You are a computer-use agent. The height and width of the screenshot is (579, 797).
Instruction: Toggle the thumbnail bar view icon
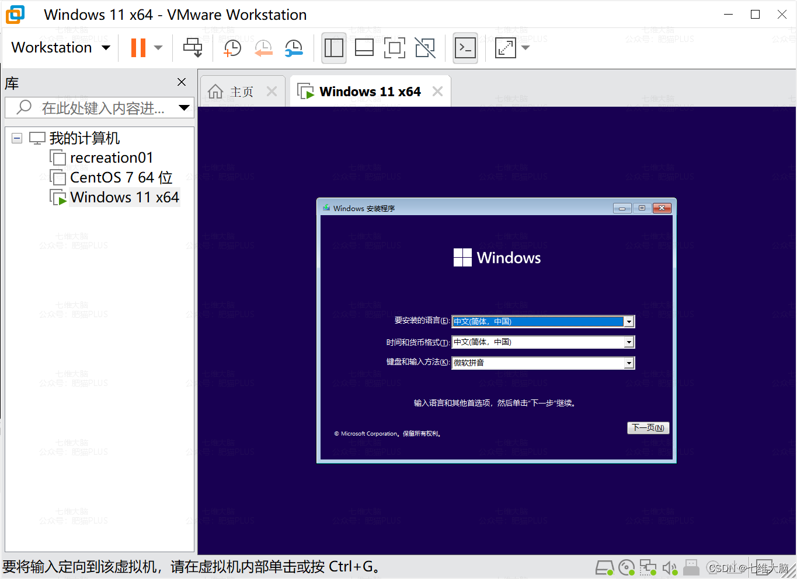[364, 48]
